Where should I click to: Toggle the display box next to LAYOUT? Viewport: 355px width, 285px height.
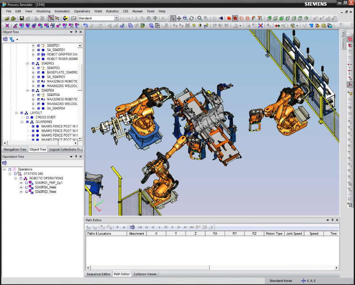[22, 113]
